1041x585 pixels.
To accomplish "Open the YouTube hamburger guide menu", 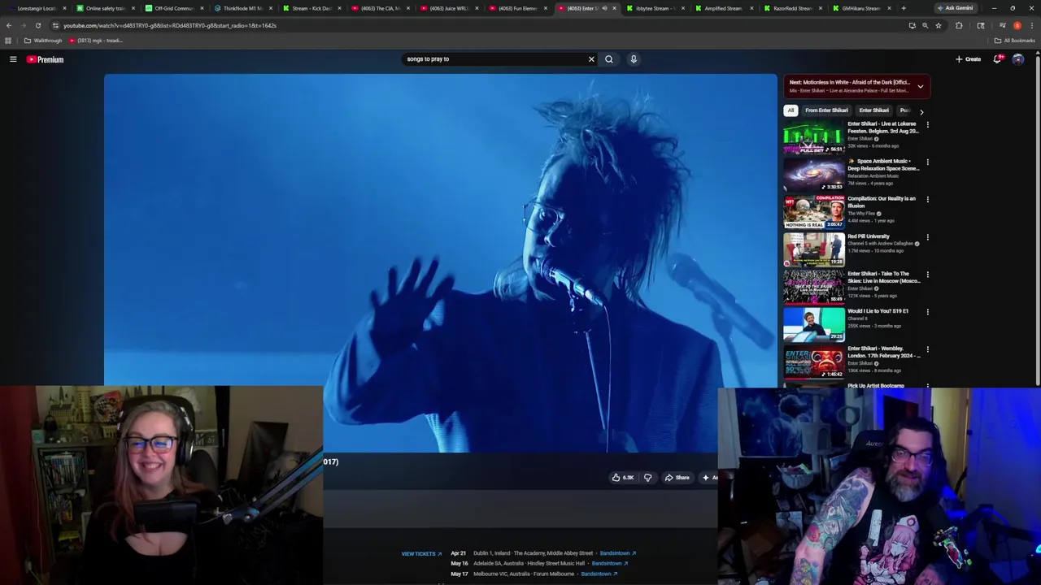I will tap(13, 59).
